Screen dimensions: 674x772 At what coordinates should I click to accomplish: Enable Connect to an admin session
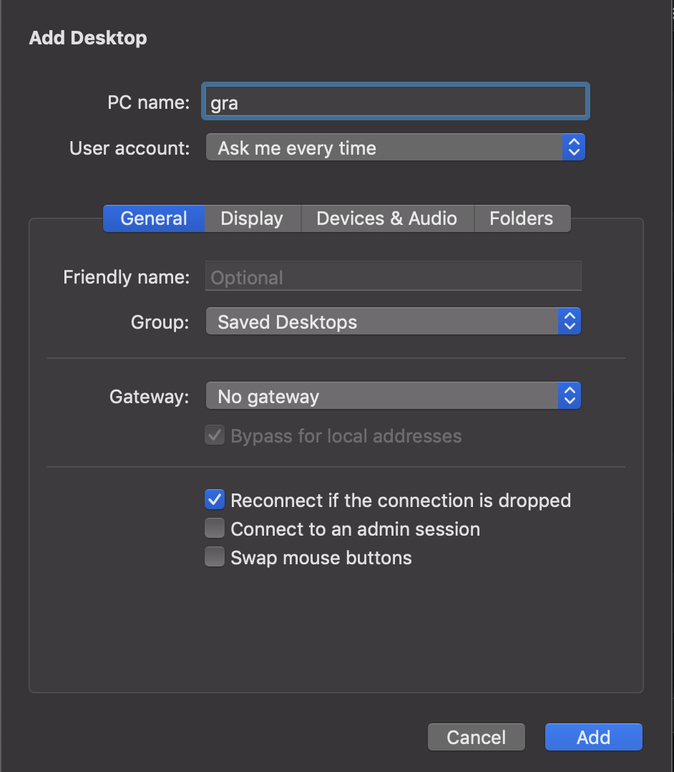pos(214,529)
